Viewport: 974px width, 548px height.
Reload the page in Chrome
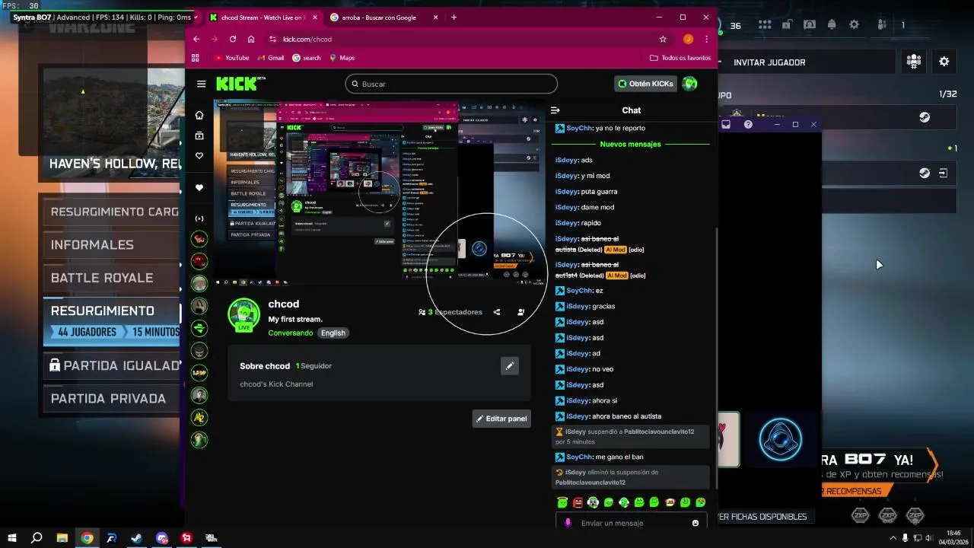tap(233, 39)
